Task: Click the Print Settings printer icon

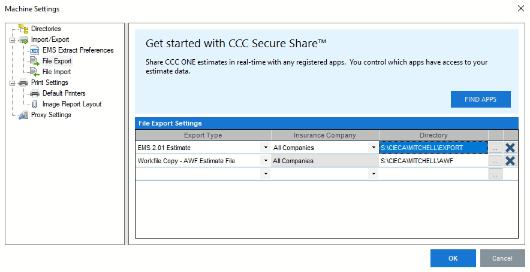Action: click(x=23, y=82)
